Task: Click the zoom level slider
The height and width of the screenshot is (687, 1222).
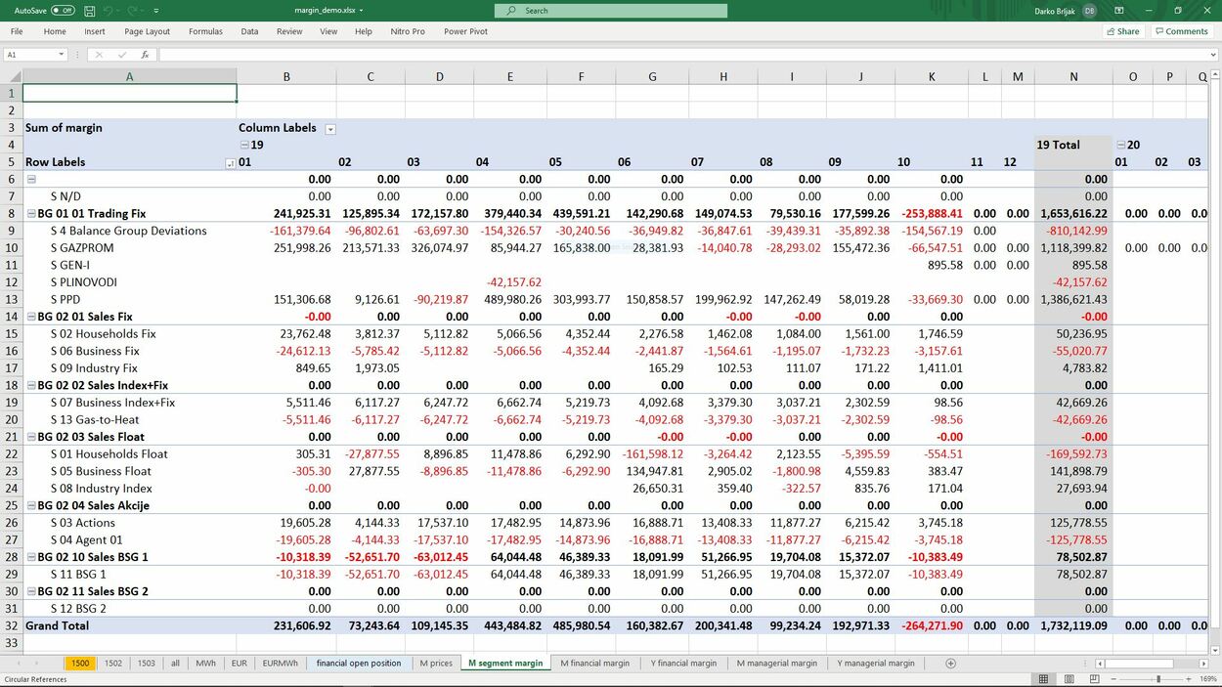Action: (1158, 678)
